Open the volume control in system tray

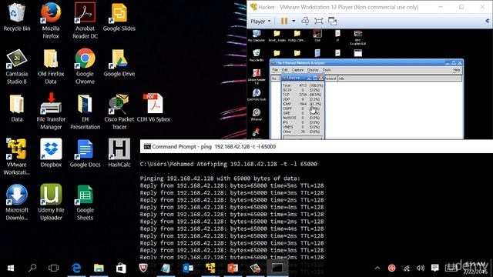click(x=420, y=268)
